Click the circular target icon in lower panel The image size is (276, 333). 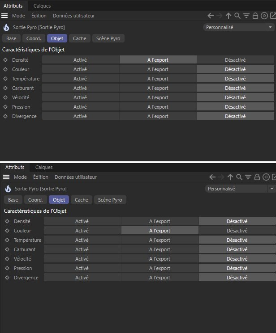266,177
